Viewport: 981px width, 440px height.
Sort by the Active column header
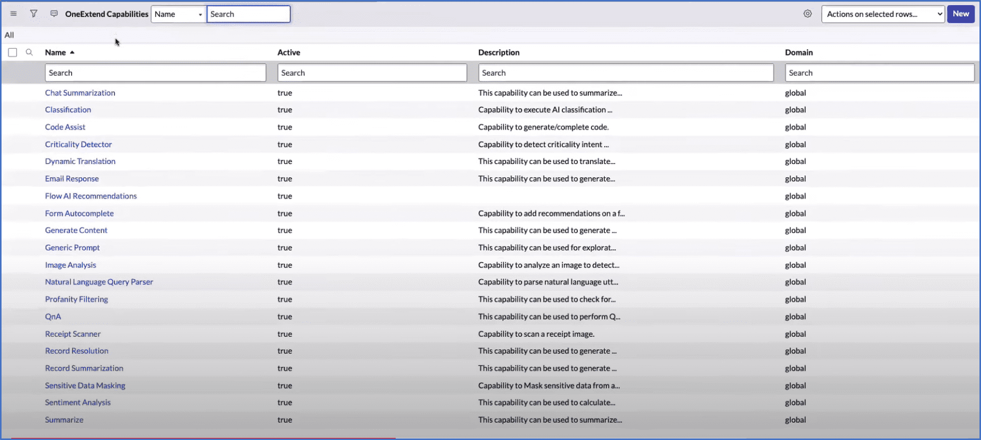[289, 52]
